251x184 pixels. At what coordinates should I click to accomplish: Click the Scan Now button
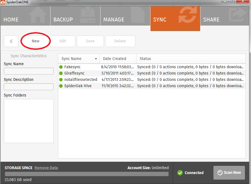point(229,173)
